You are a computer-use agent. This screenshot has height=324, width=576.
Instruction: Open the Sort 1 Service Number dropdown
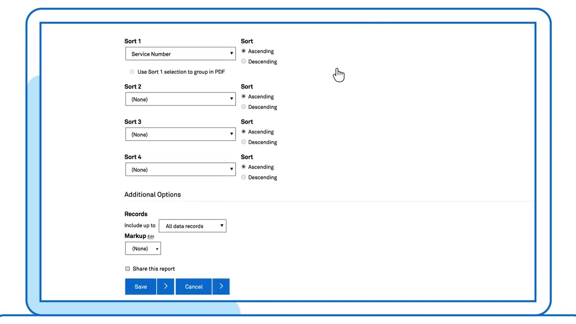(x=180, y=54)
